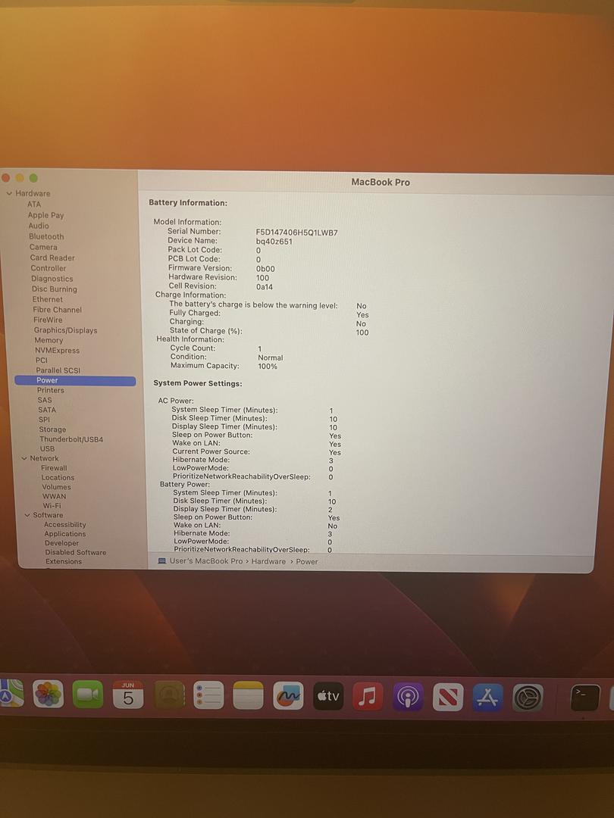The image size is (614, 818).
Task: Select Developer under Software
Action: [61, 543]
